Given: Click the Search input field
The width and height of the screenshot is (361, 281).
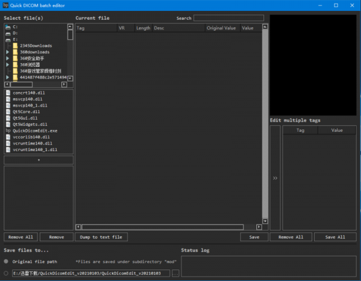Looking at the screenshot, I should 229,18.
